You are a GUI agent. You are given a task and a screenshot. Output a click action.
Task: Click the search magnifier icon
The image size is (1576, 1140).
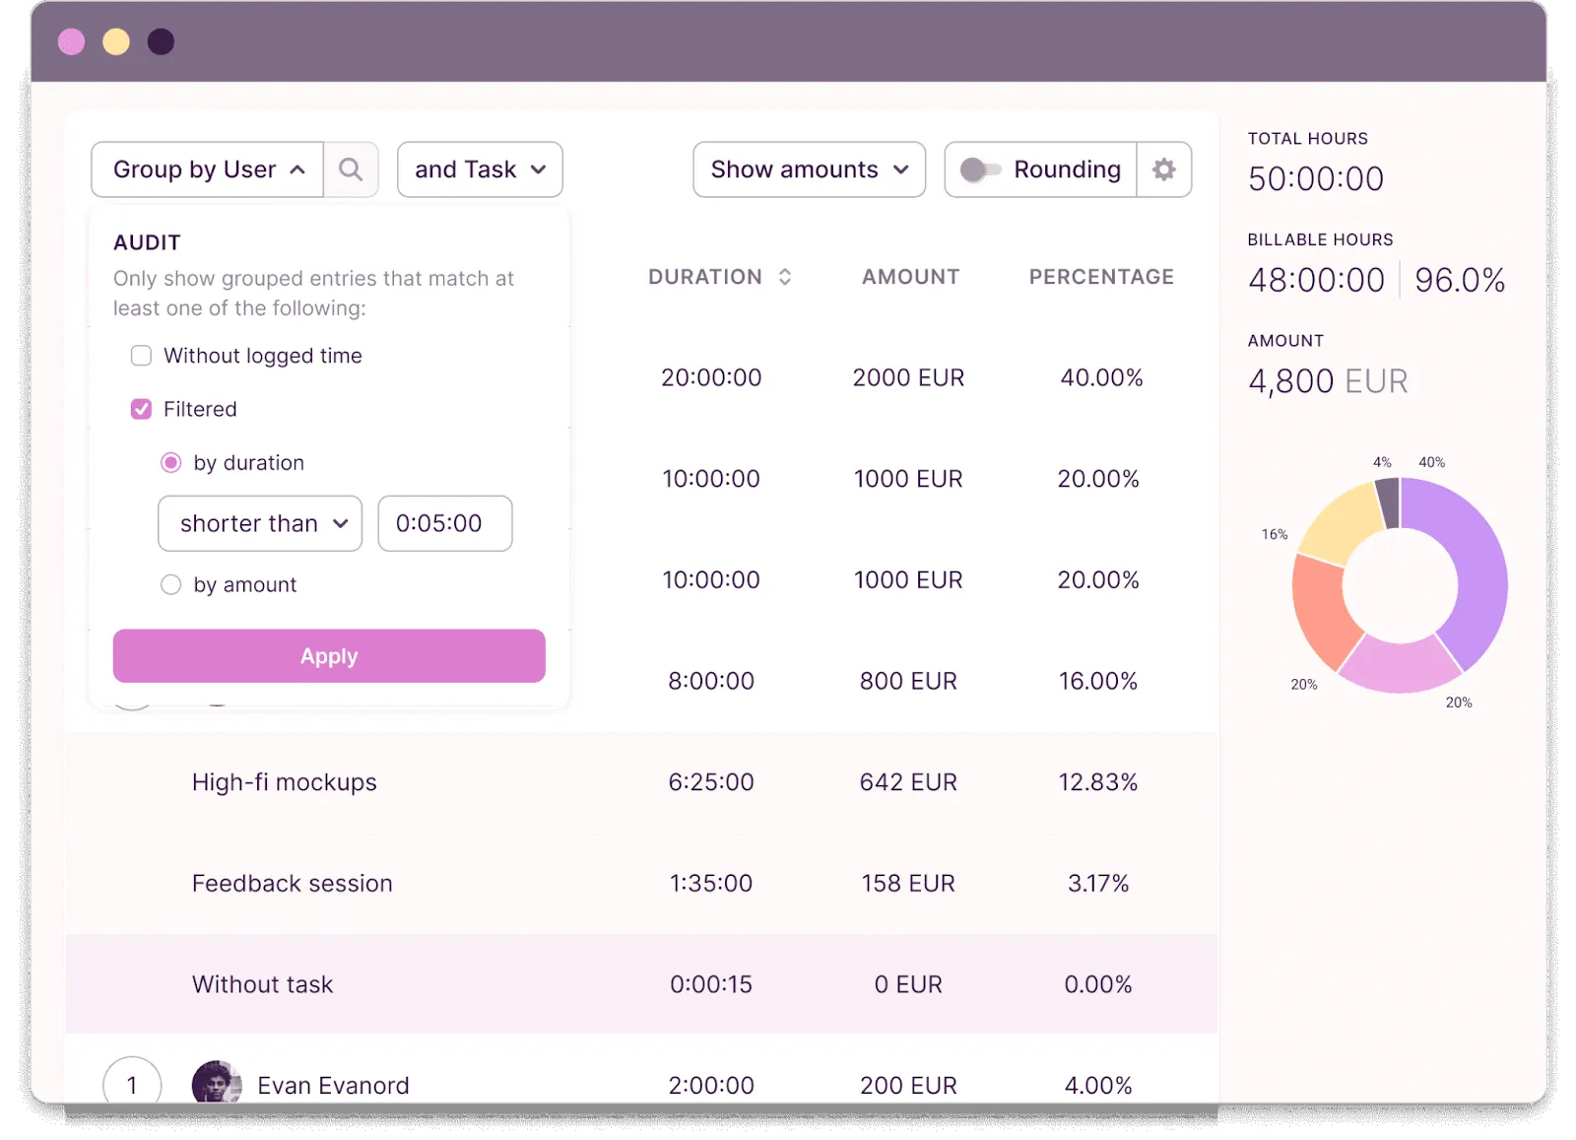[351, 169]
